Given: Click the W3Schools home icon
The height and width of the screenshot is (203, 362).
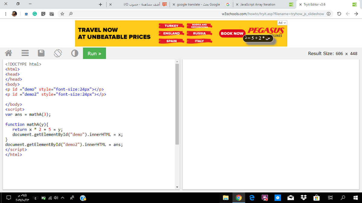Looking at the screenshot, I should 9,53.
